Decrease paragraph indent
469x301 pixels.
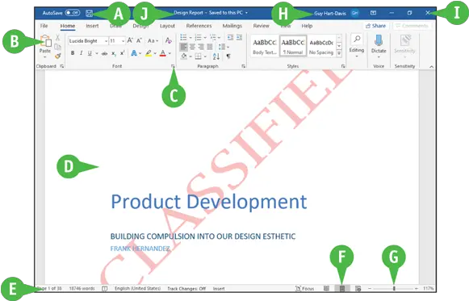tap(230, 37)
